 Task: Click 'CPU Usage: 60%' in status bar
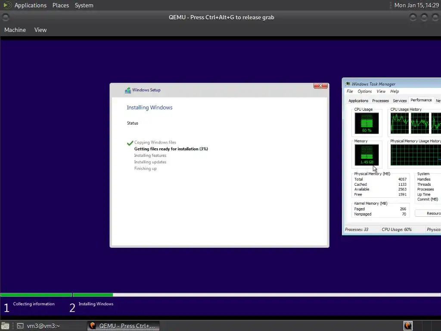pos(397,229)
